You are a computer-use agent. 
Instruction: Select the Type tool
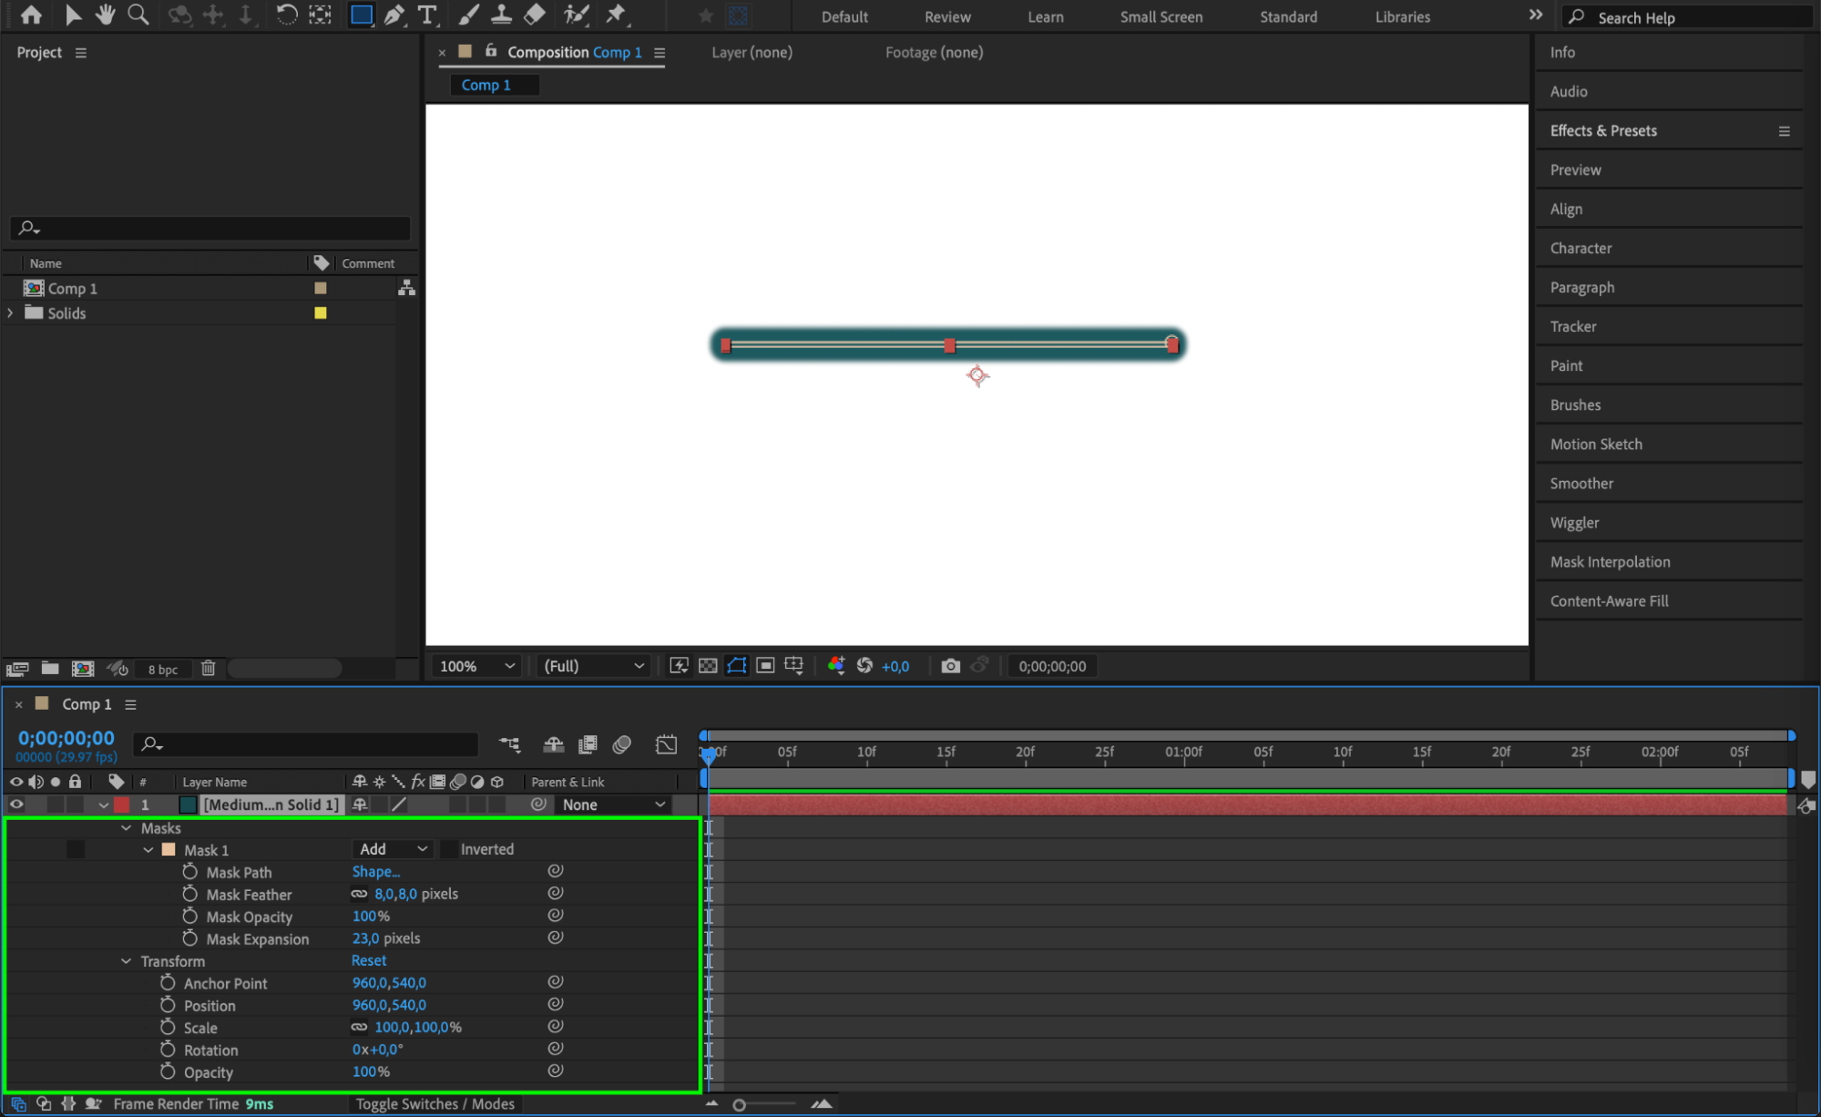(x=426, y=15)
